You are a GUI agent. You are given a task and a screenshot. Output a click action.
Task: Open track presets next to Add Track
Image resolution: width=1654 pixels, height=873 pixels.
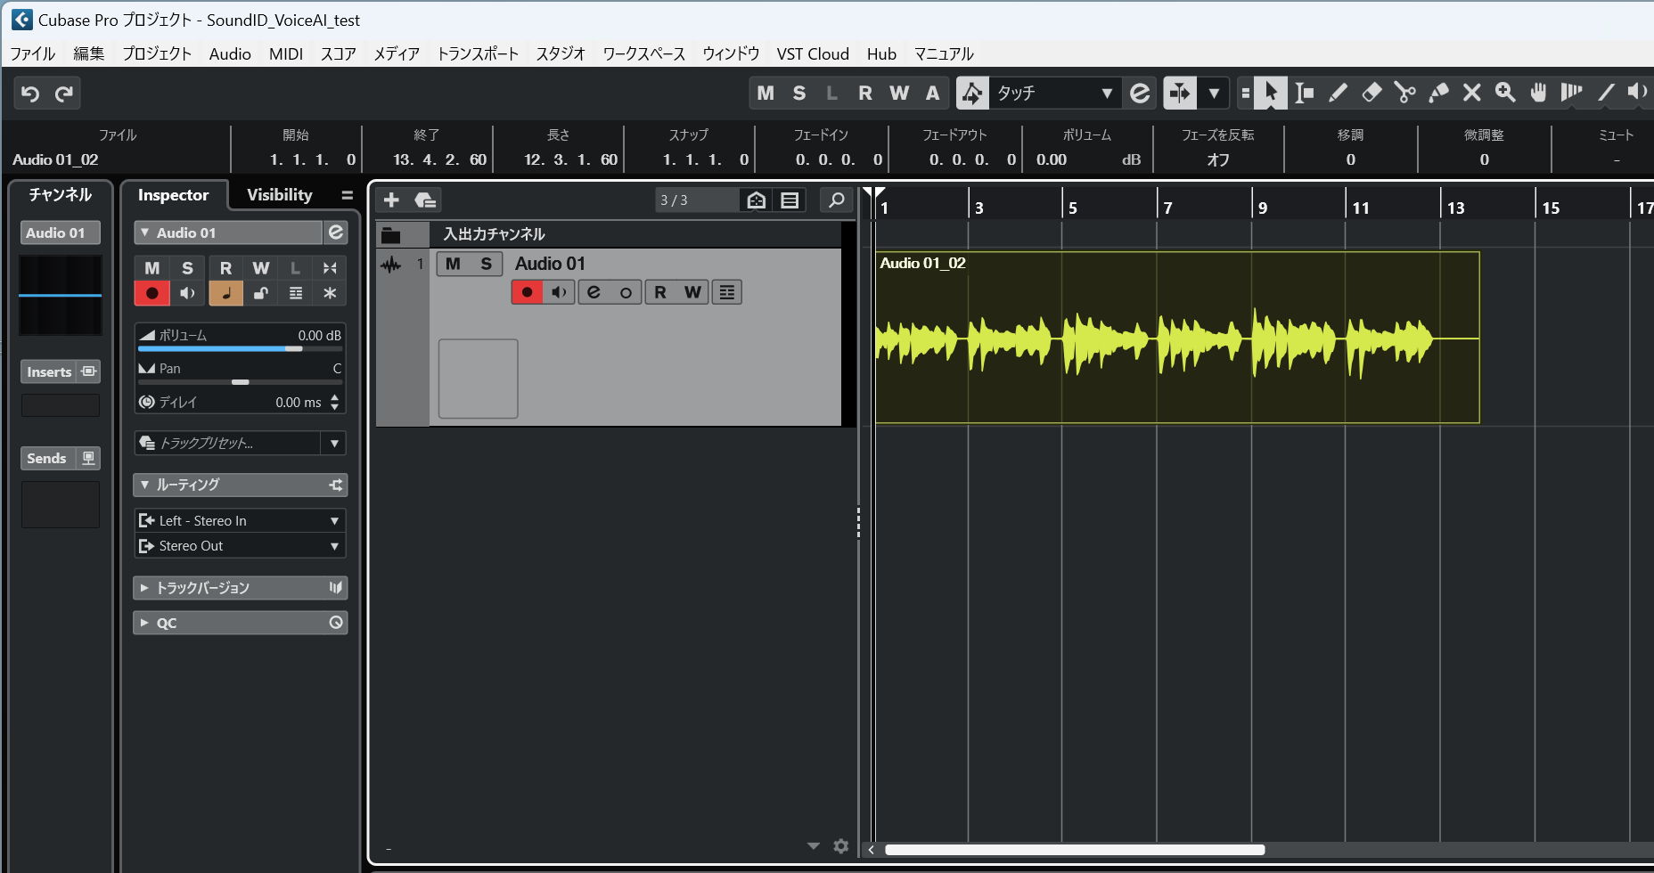pyautogui.click(x=425, y=200)
